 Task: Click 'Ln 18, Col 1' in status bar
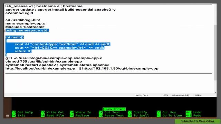pos(142,95)
